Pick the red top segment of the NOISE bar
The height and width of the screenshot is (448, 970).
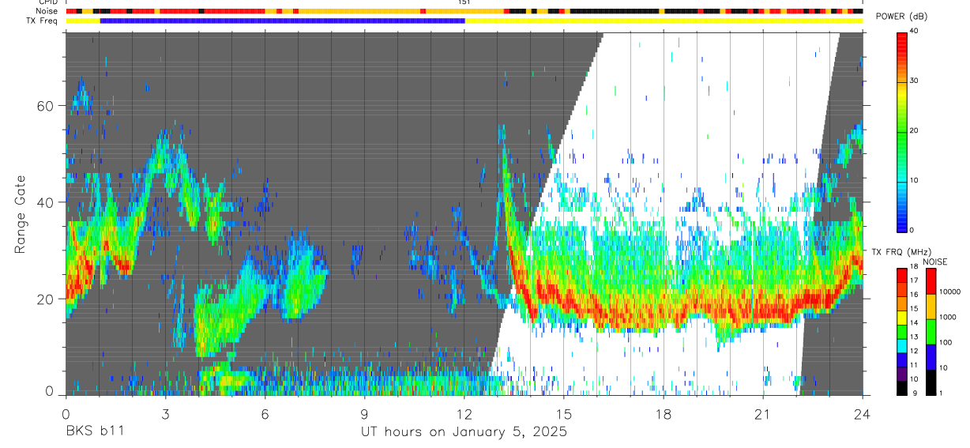pyautogui.click(x=931, y=281)
